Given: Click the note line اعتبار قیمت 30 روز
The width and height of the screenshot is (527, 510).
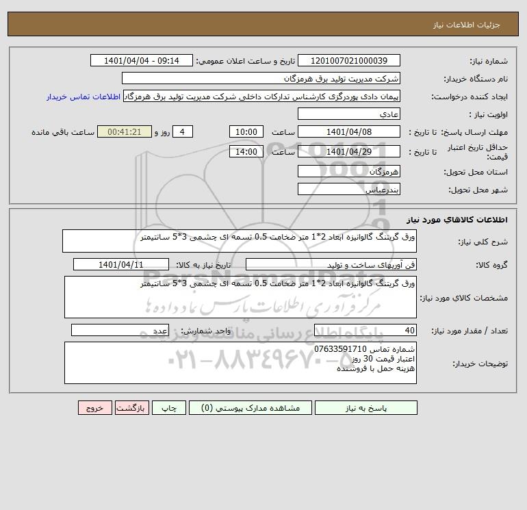Looking at the screenshot, I should [x=383, y=359].
